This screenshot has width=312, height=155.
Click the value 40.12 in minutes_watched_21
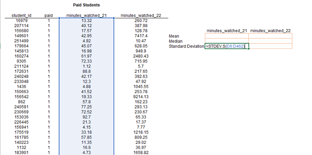[86, 25]
